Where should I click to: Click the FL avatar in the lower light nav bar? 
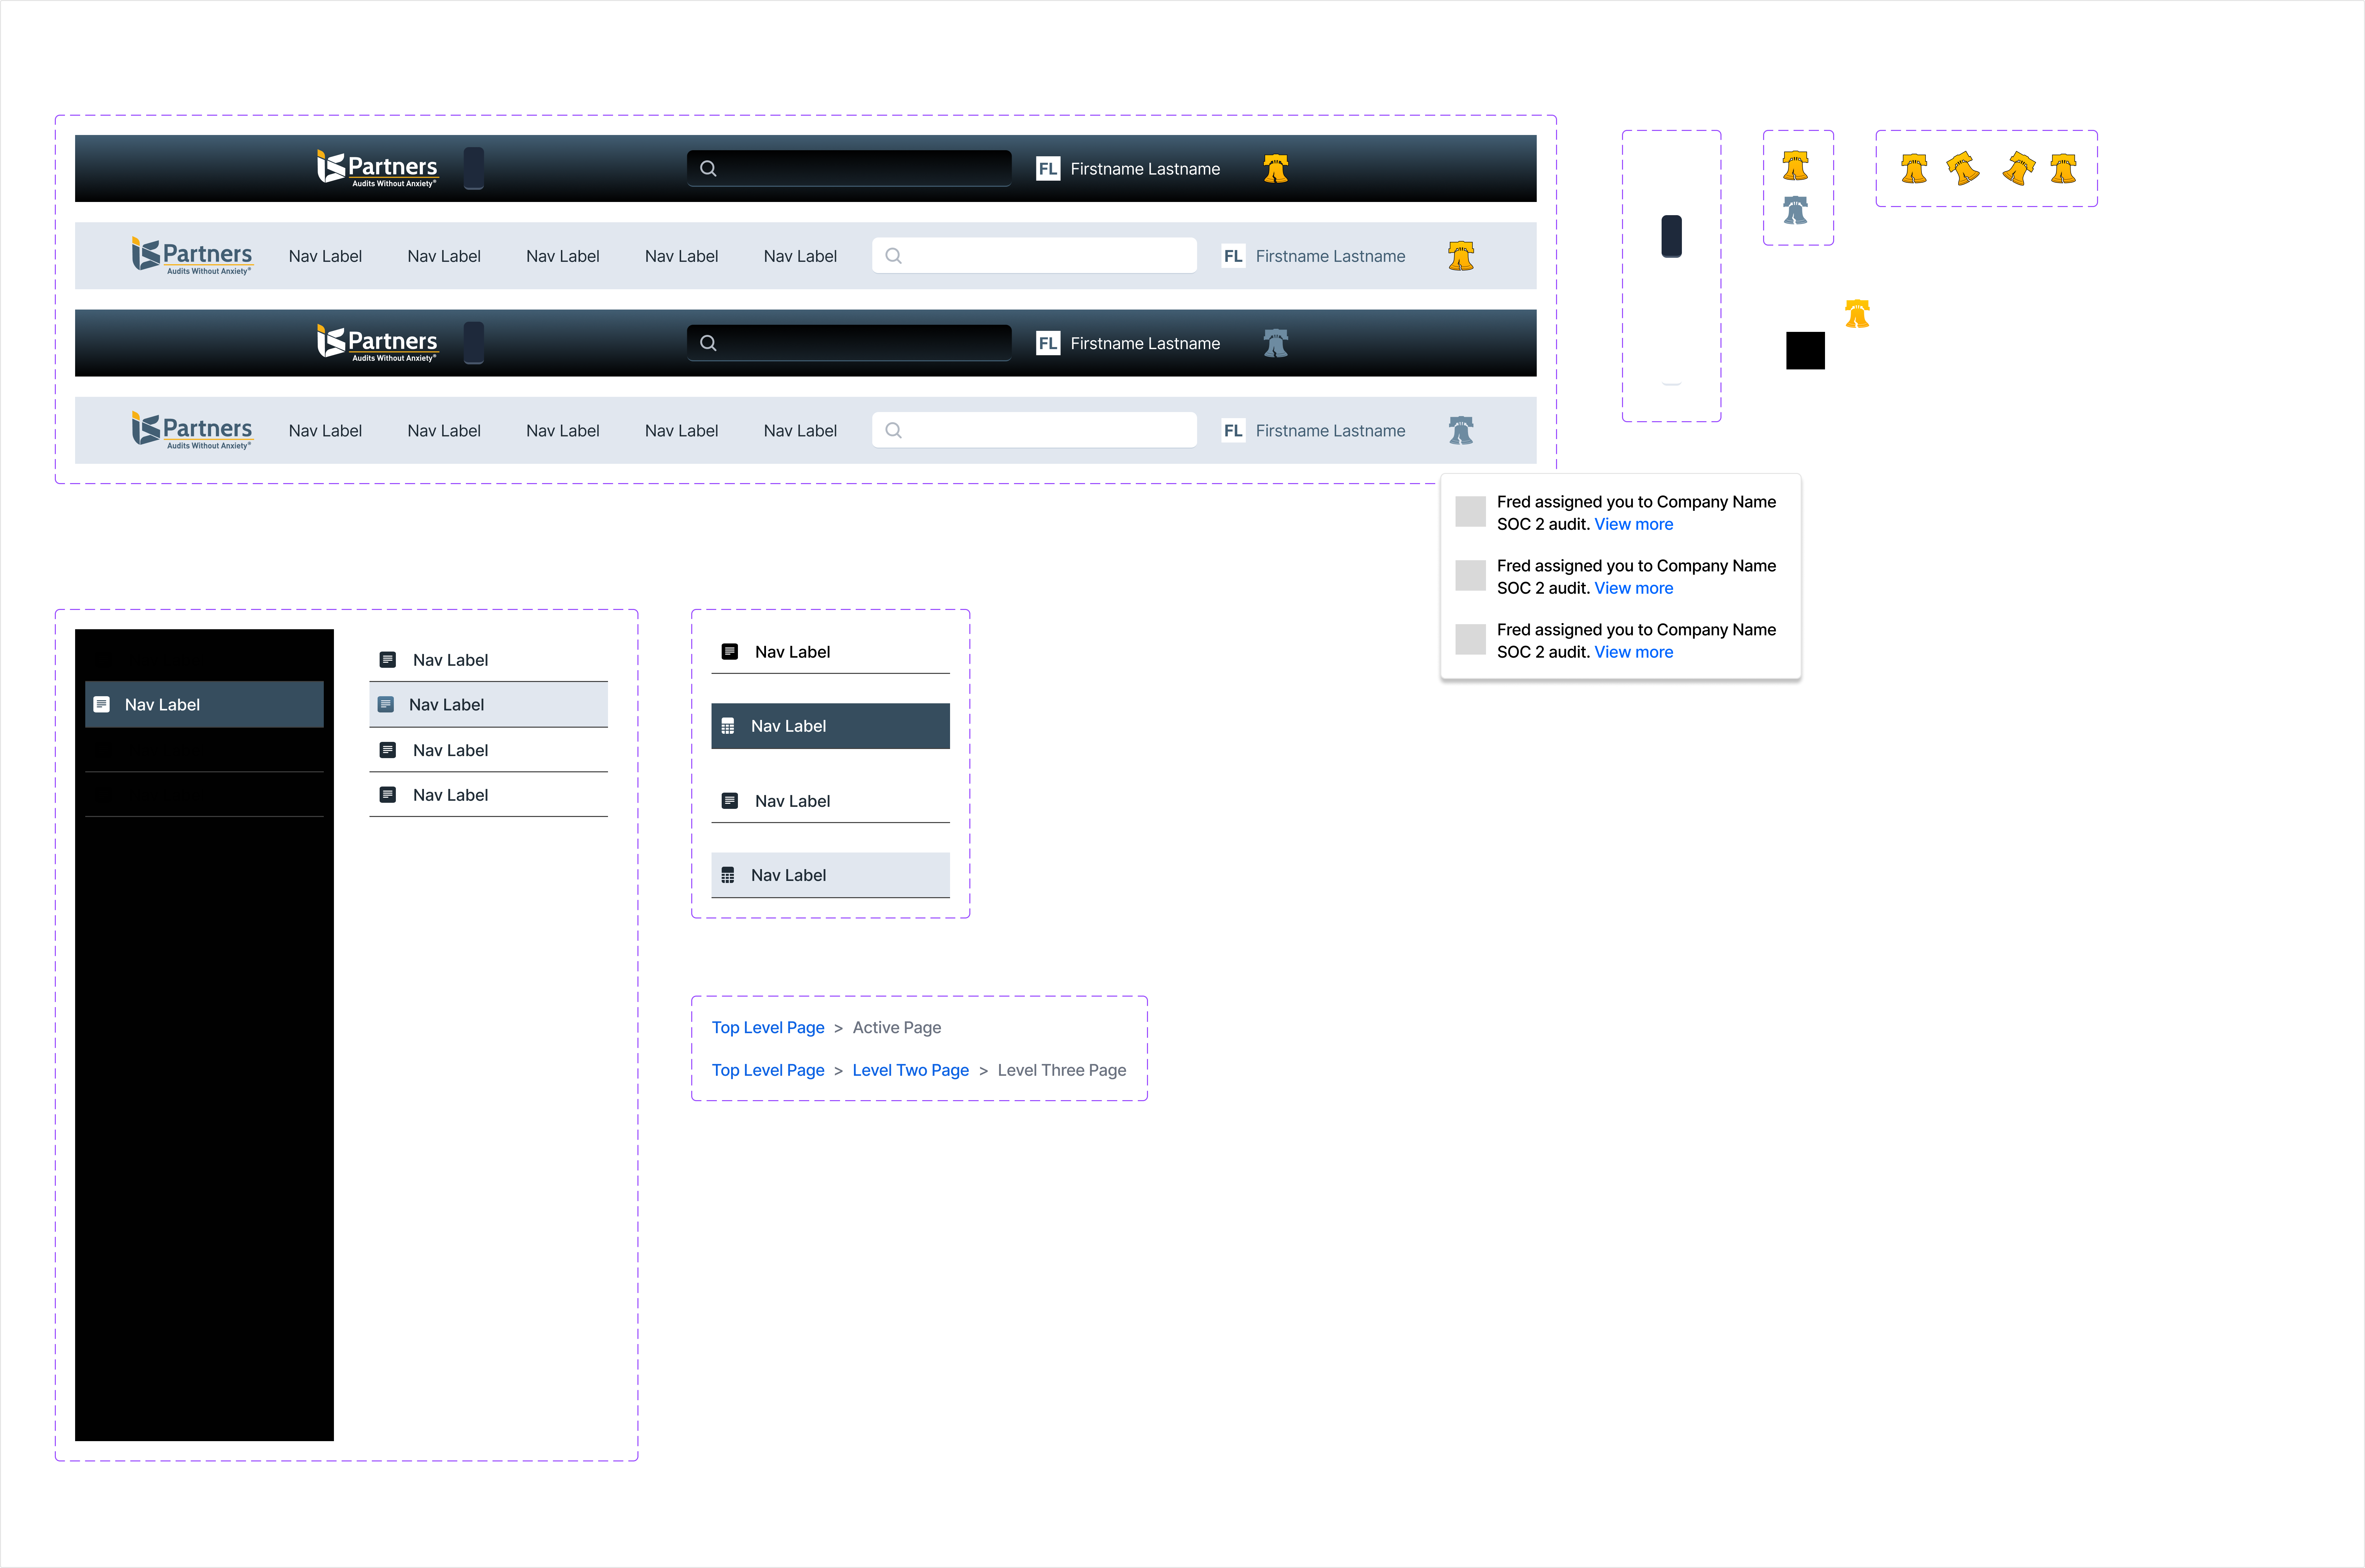[1233, 430]
